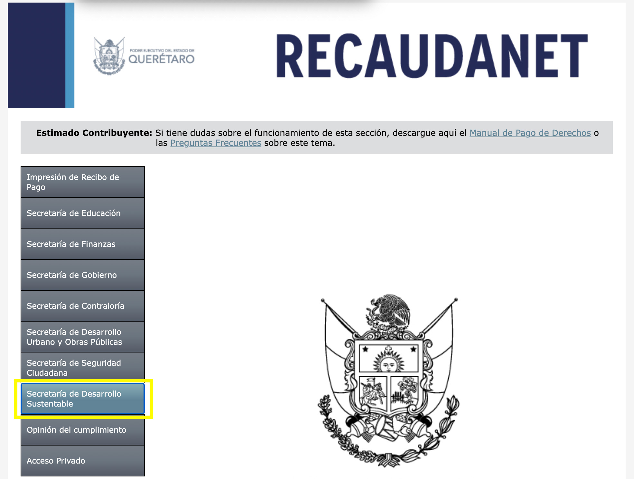Select the highlighted Secretaría de Desarrollo Sustentable
634x479 pixels.
[x=82, y=399]
